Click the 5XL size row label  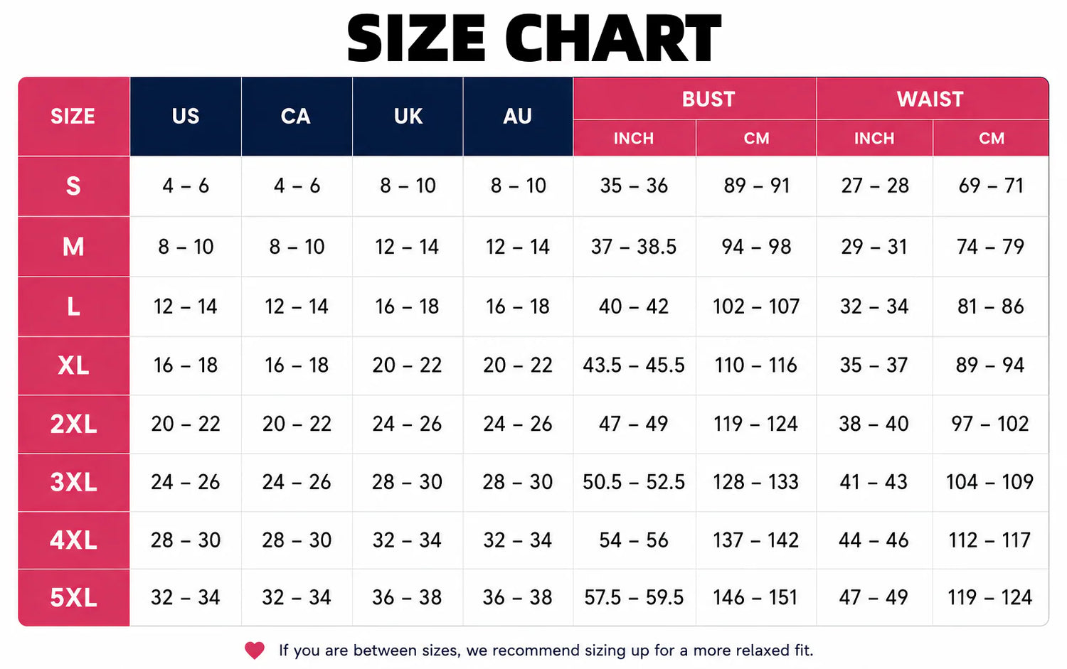(x=74, y=598)
